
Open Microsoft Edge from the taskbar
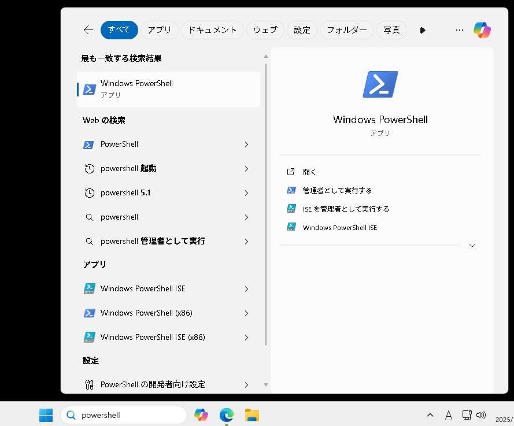point(226,415)
